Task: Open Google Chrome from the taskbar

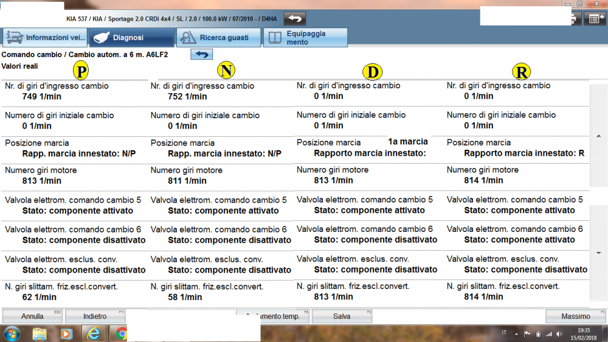Action: coord(122,334)
